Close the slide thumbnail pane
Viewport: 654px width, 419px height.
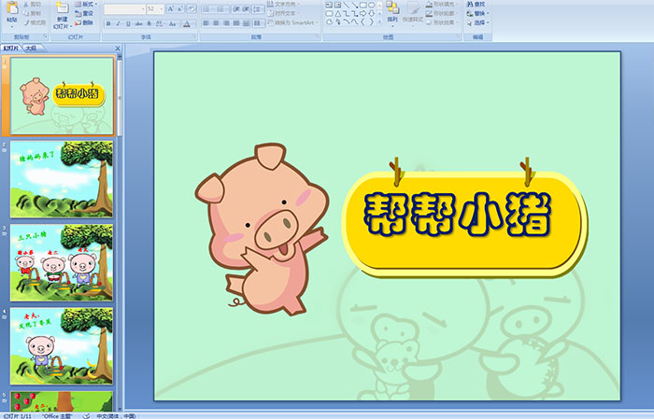[x=118, y=48]
